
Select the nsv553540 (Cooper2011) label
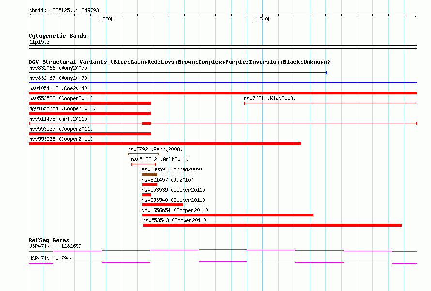[x=173, y=200]
